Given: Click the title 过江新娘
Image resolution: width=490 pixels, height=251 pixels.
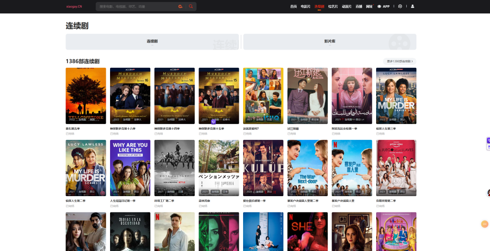Looking at the screenshot, I should [x=293, y=129].
